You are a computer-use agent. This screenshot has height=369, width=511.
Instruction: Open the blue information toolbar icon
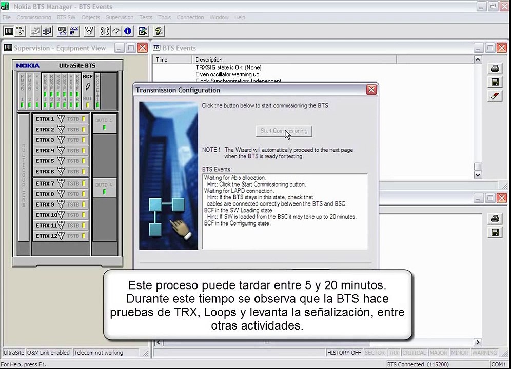pyautogui.click(x=128, y=31)
